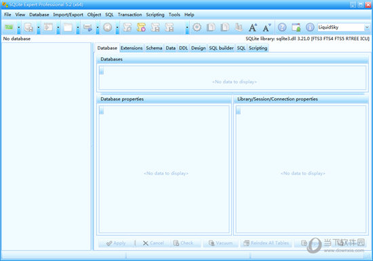Switch to the Data tab

click(x=170, y=48)
